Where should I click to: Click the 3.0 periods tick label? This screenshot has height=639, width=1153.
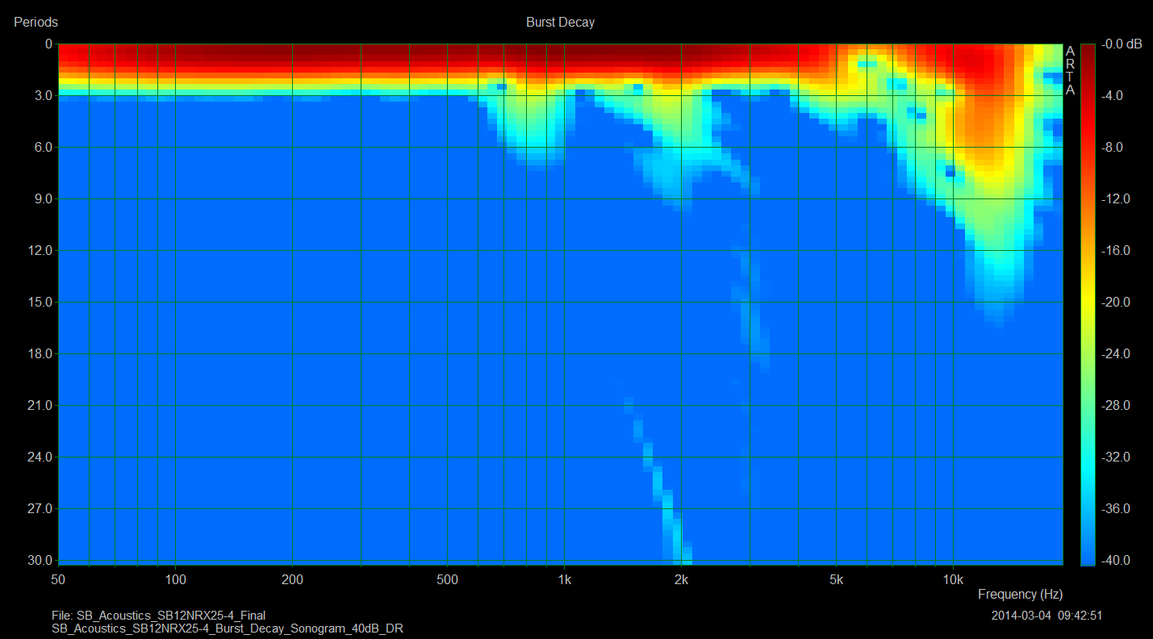[39, 96]
